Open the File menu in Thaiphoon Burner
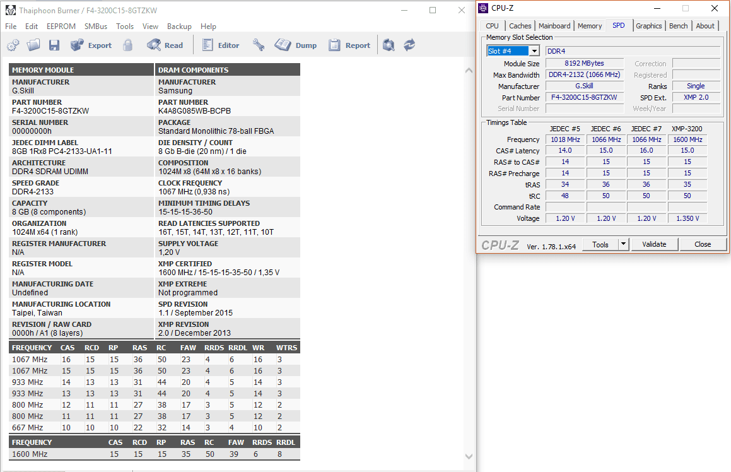 [x=11, y=27]
